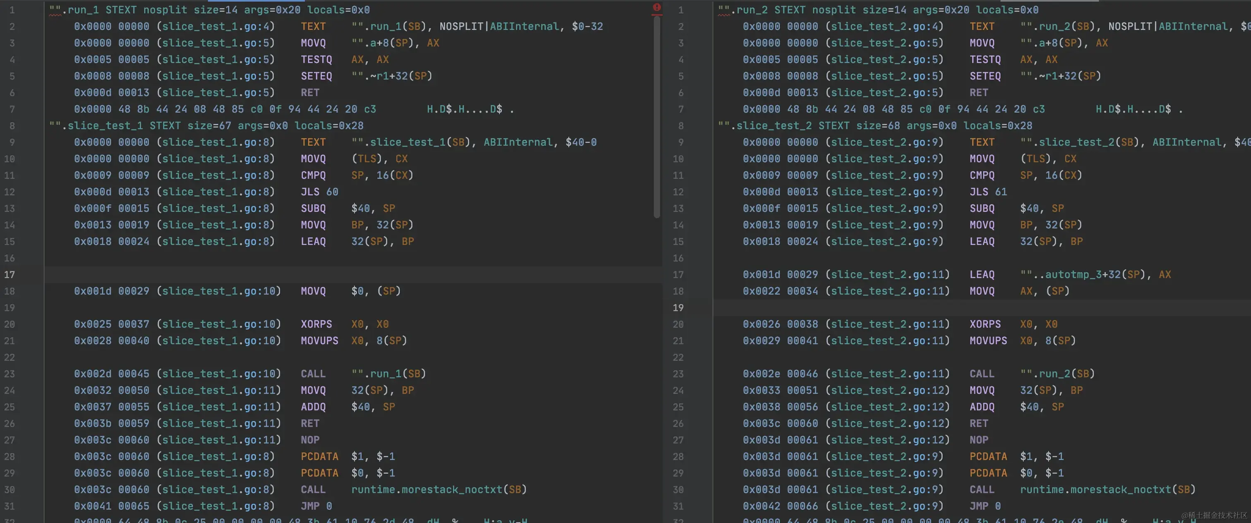Click the red error stripe mark below inspection icon

657,15
